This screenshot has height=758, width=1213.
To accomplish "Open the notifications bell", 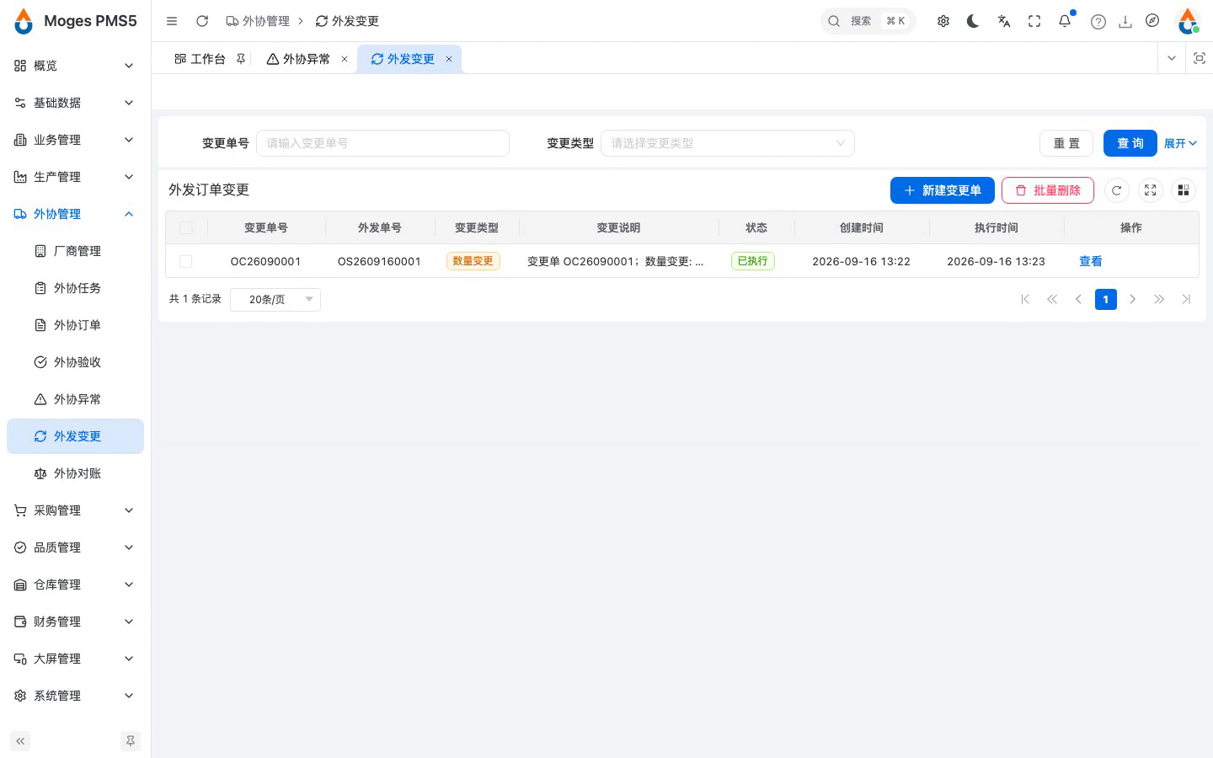I will click(1065, 21).
